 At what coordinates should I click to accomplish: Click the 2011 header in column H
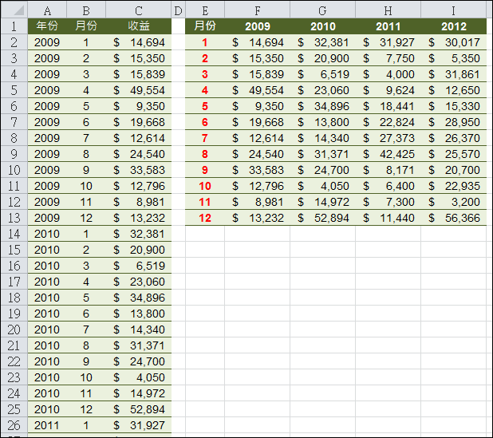pos(388,26)
